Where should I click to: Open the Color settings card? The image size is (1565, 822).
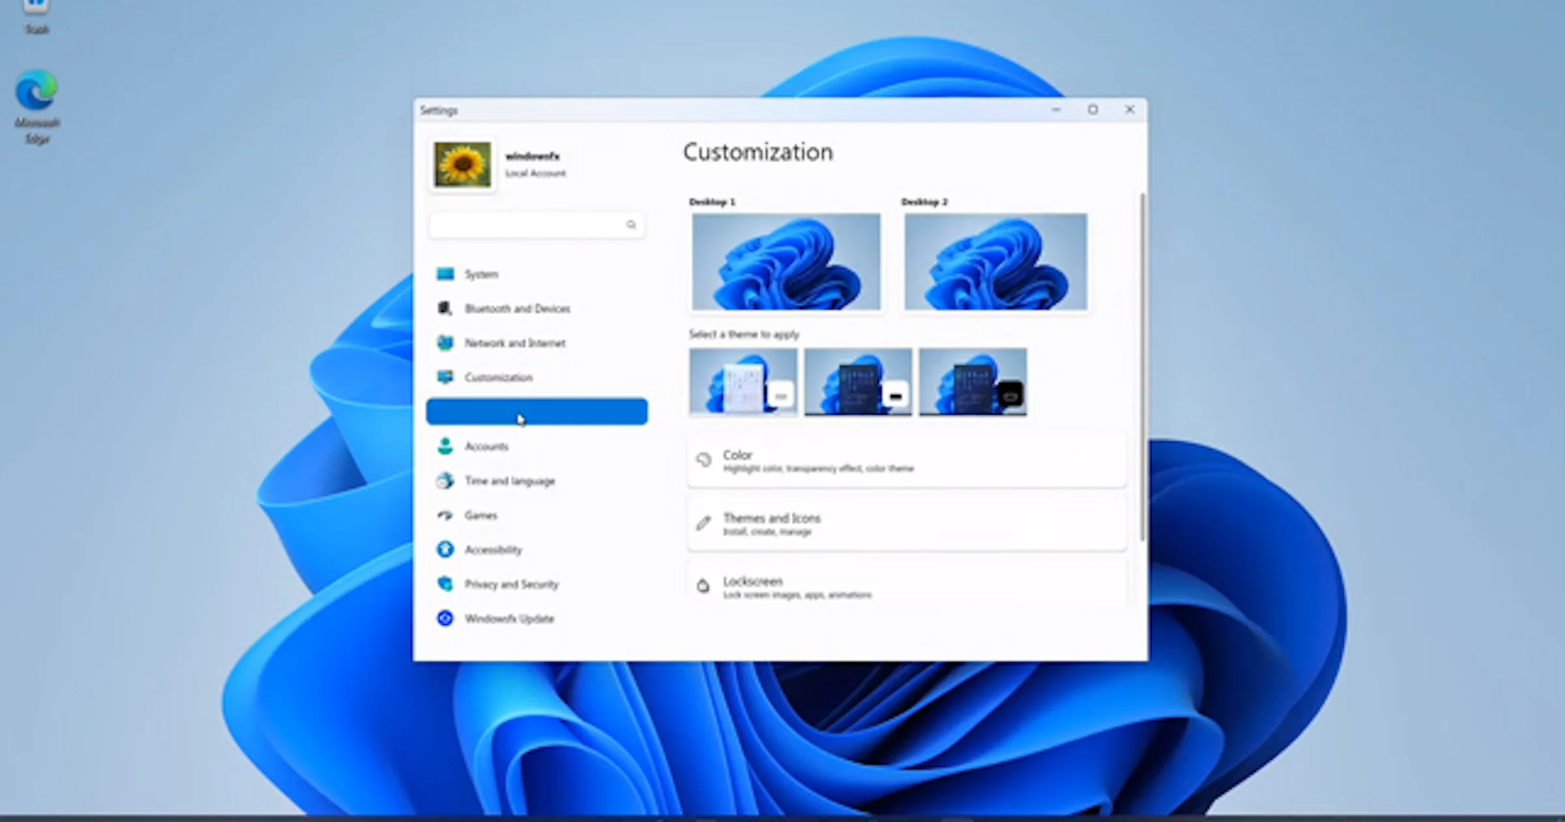pos(906,461)
